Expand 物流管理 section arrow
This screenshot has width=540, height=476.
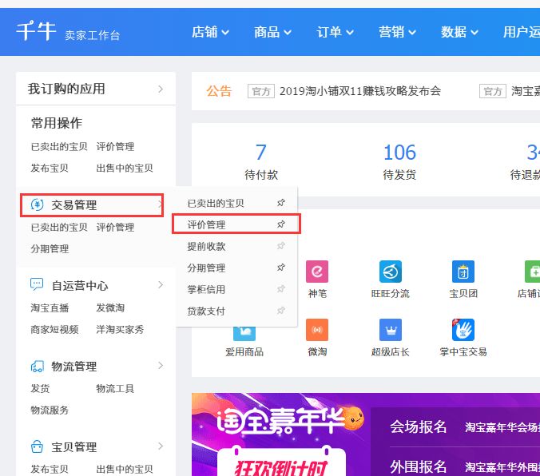pyautogui.click(x=161, y=366)
